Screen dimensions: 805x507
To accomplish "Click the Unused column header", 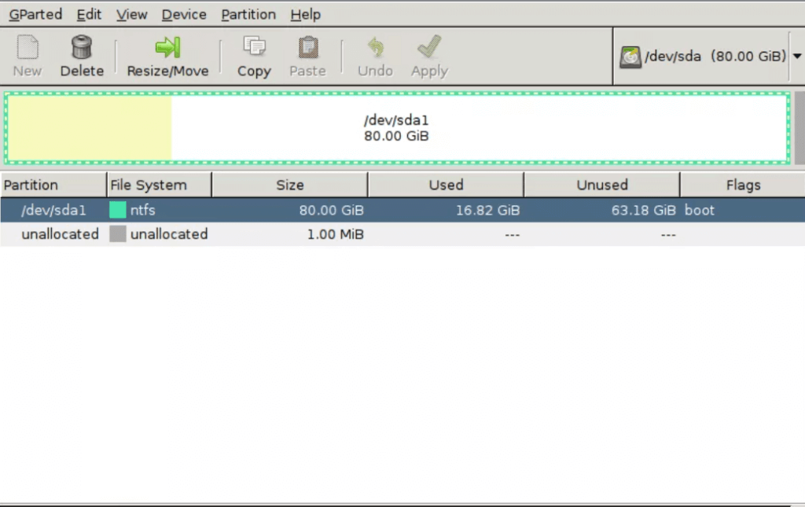I will pyautogui.click(x=601, y=185).
